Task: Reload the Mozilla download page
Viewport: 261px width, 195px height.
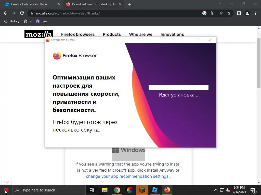Action: coord(22,13)
